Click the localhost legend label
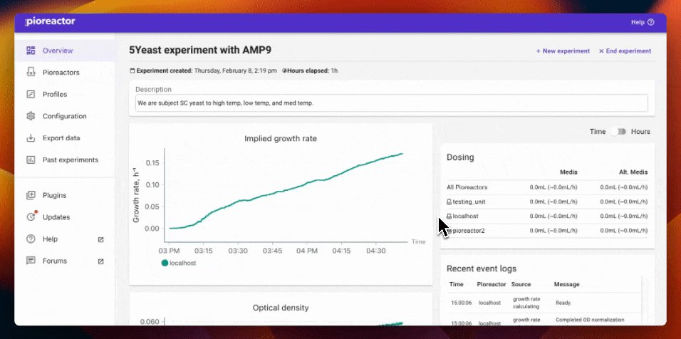The height and width of the screenshot is (339, 681). [183, 263]
